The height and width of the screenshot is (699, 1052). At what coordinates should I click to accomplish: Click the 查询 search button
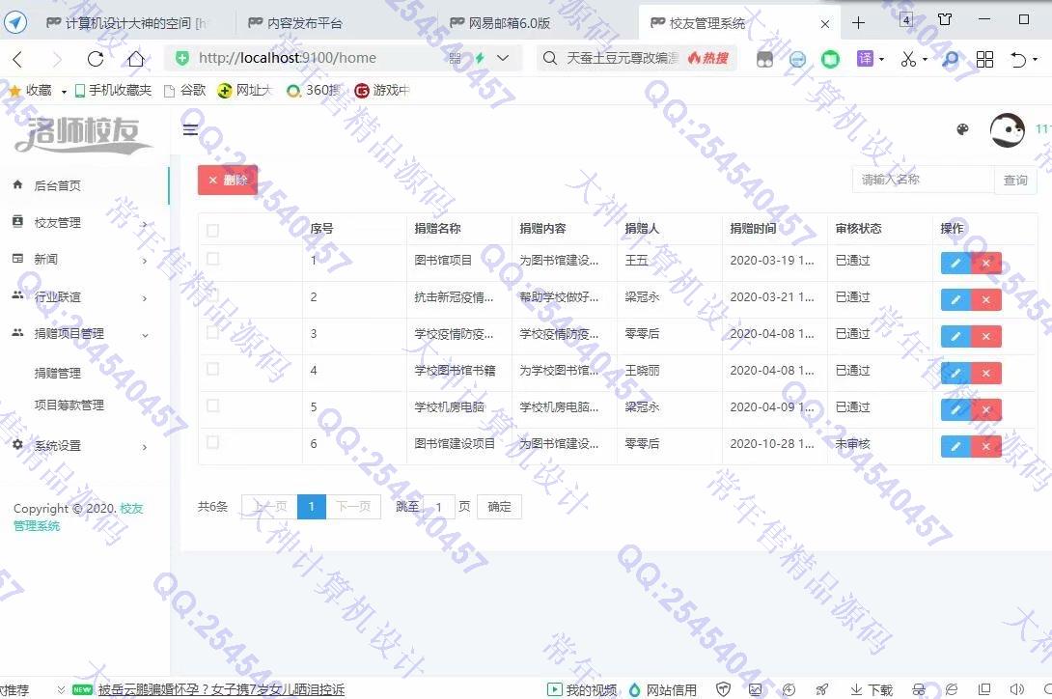pos(1015,180)
